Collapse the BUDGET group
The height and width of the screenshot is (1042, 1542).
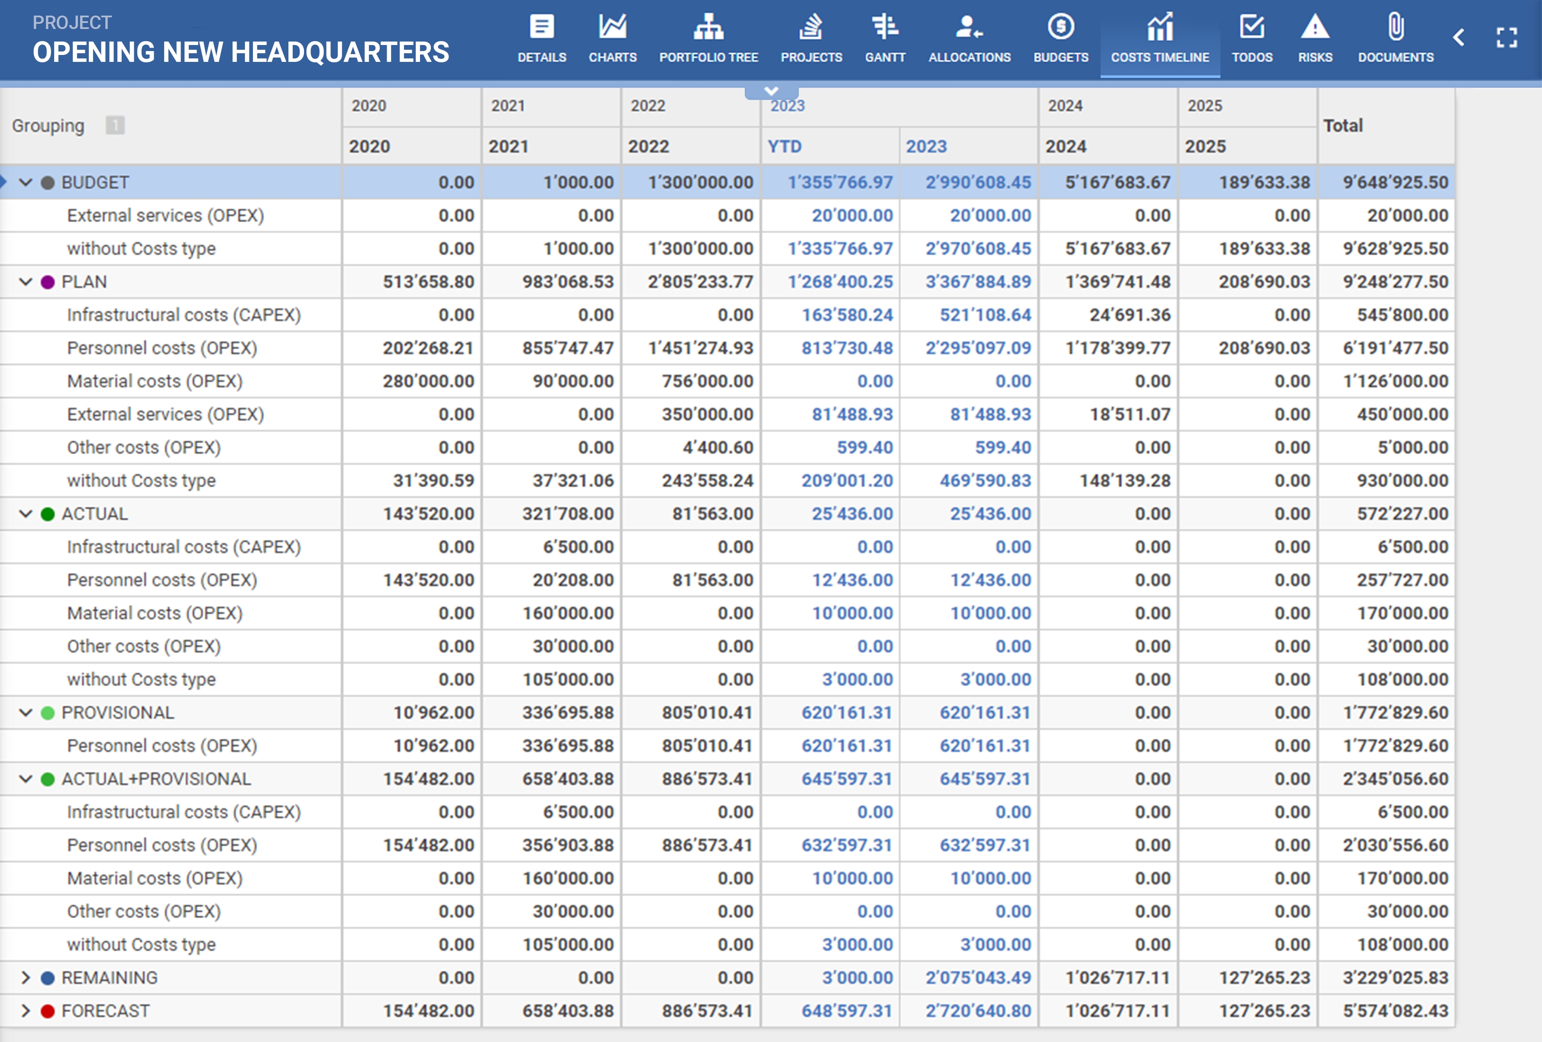(26, 182)
